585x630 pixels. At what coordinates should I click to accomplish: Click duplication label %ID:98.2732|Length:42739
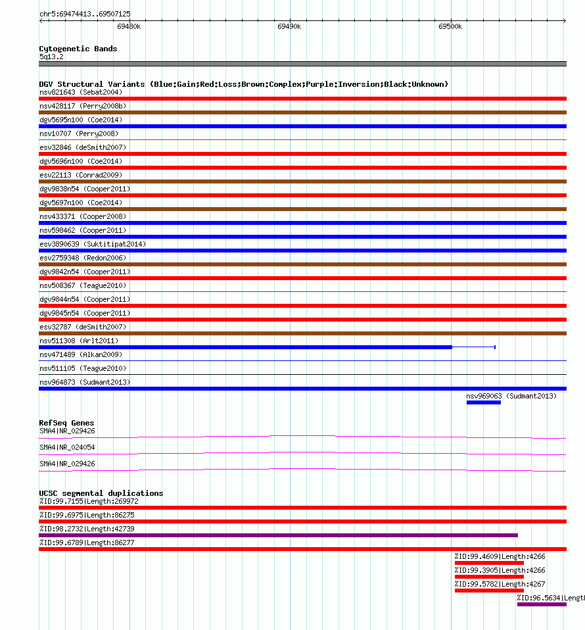point(87,529)
